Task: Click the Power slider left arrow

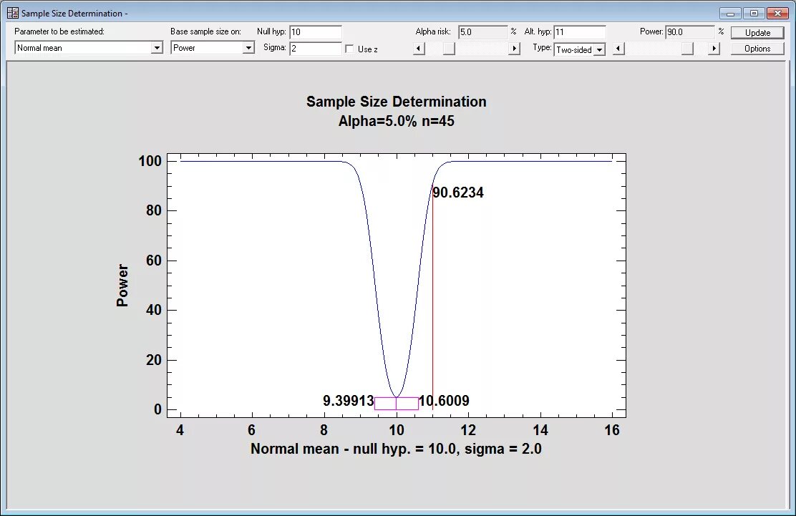Action: coord(618,49)
